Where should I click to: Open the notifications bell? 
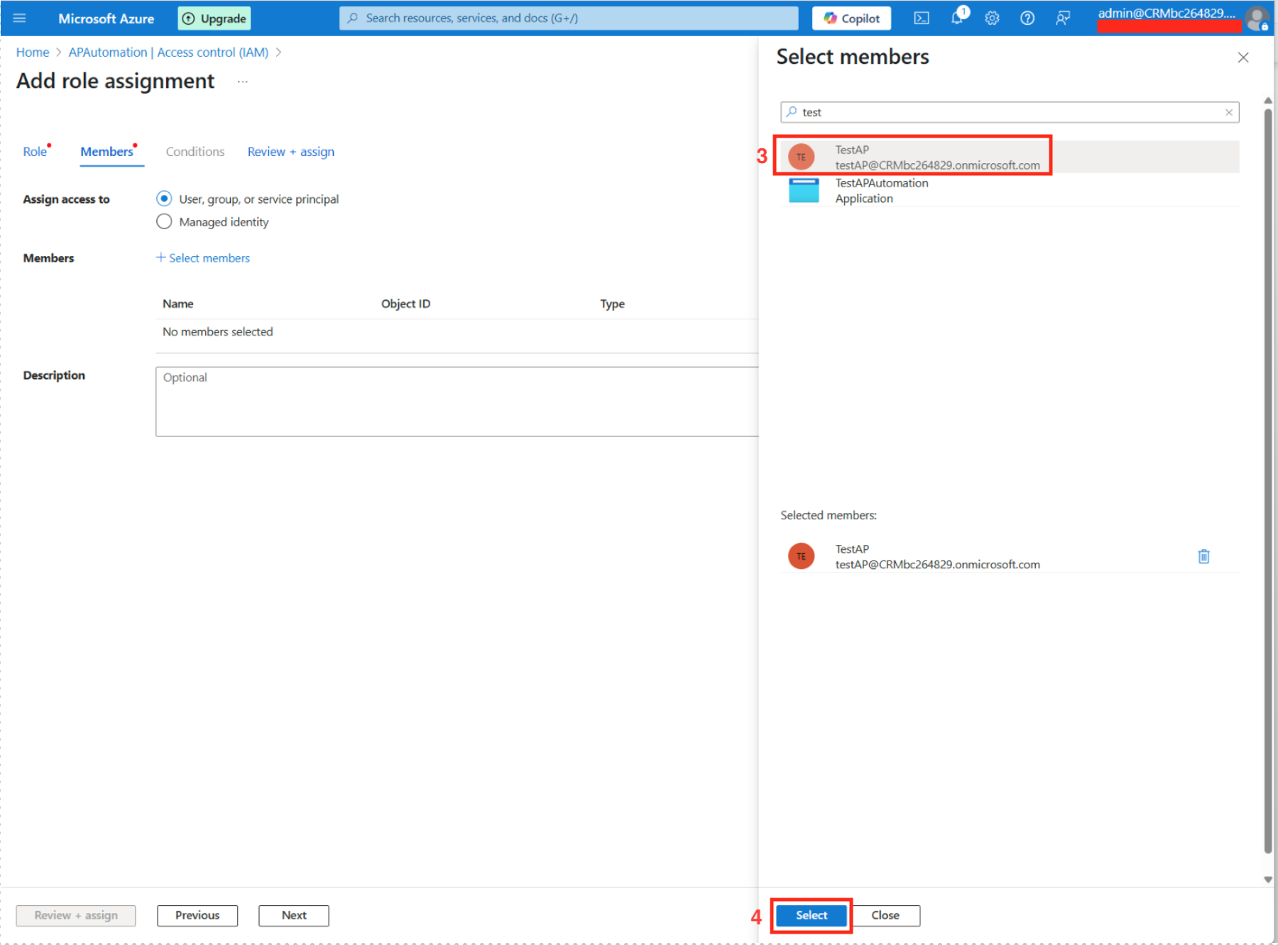(957, 18)
